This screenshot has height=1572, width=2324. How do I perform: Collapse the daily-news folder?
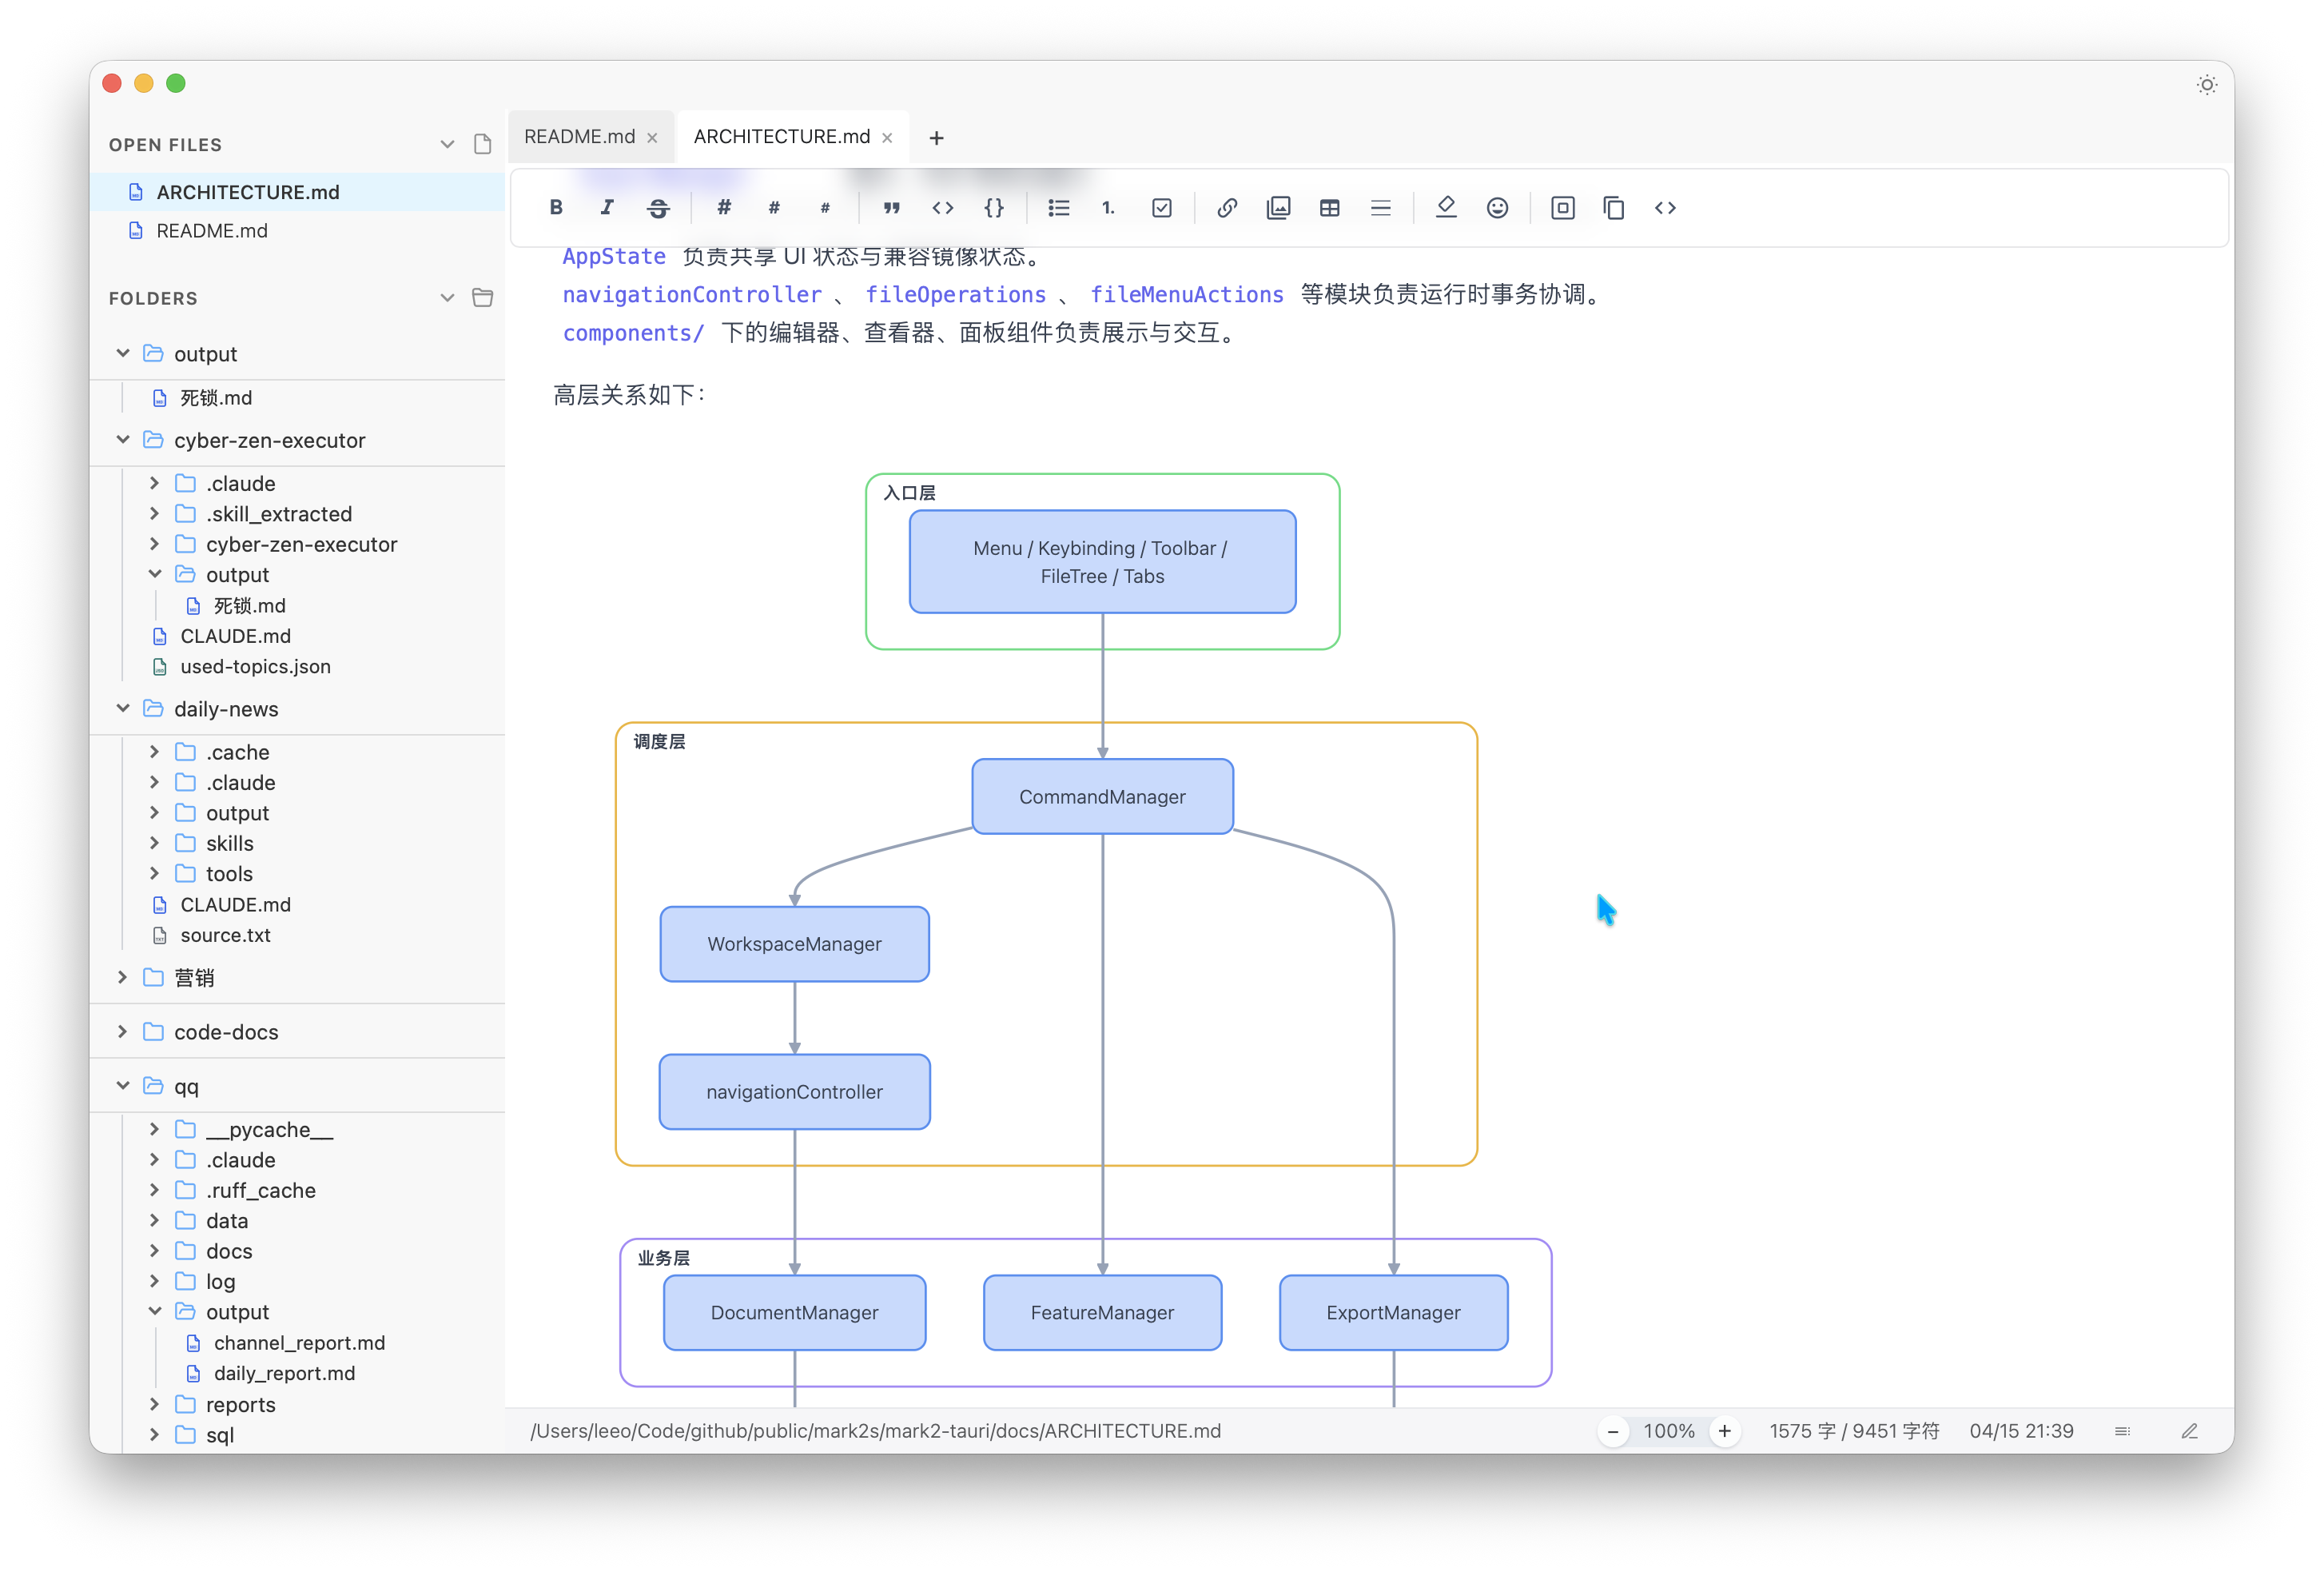tap(123, 708)
